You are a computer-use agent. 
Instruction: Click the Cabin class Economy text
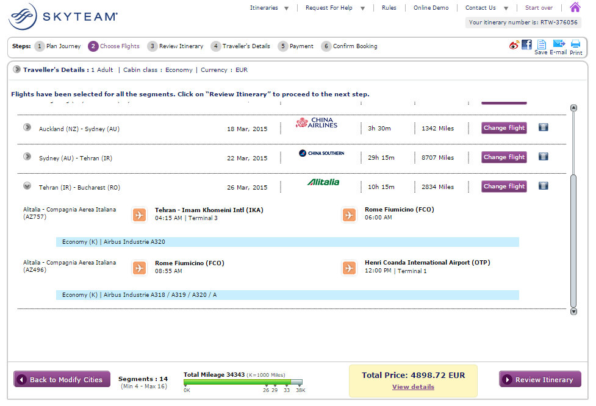coord(158,70)
